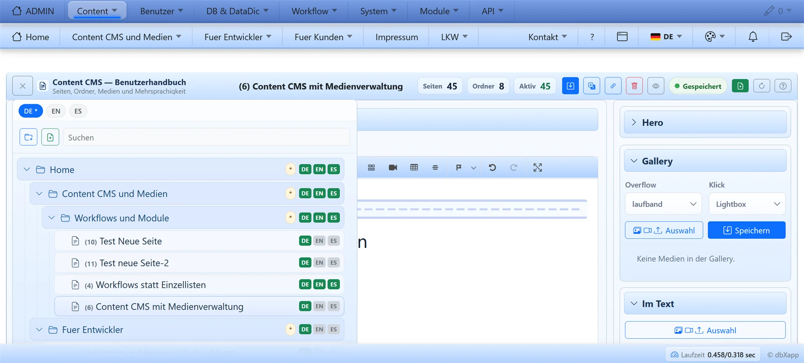Switch to EN language tab
The width and height of the screenshot is (804, 363).
pos(56,111)
